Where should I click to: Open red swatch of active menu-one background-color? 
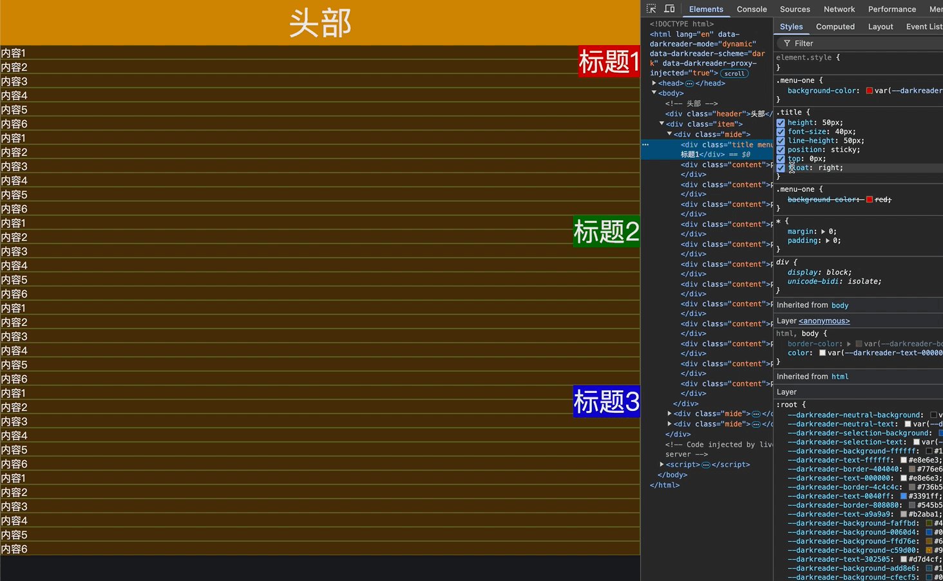pyautogui.click(x=869, y=91)
